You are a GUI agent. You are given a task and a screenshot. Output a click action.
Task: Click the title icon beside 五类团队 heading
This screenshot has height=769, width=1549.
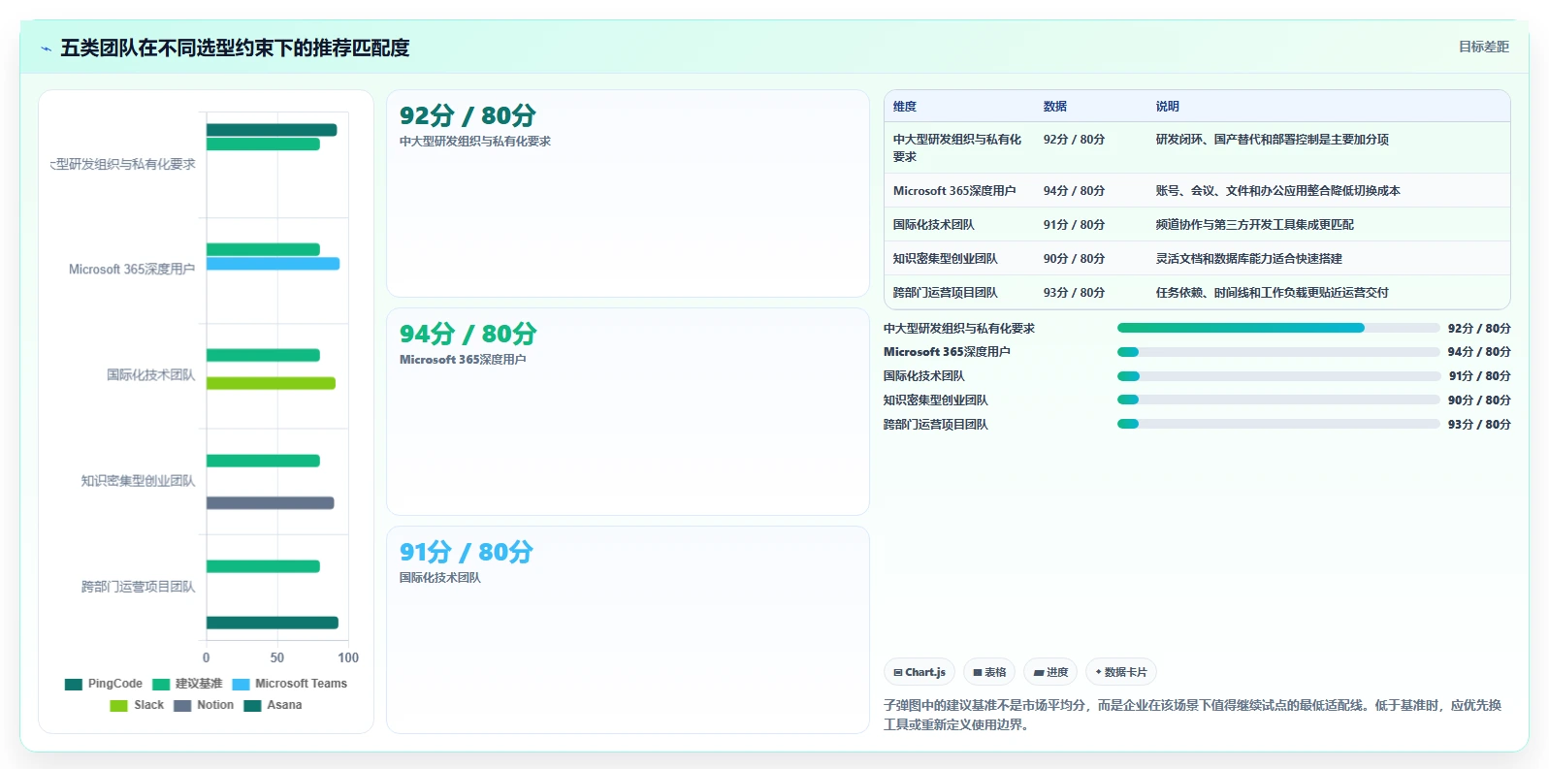pyautogui.click(x=46, y=48)
